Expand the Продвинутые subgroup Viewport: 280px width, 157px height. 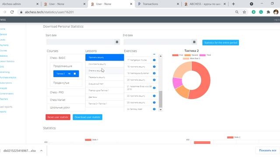click(x=61, y=83)
